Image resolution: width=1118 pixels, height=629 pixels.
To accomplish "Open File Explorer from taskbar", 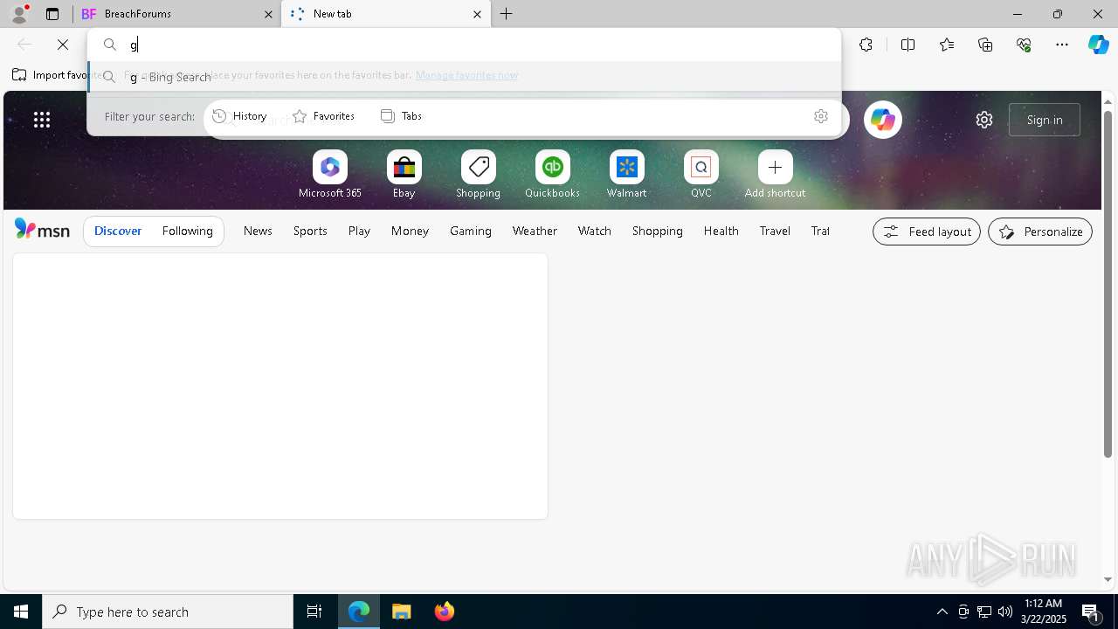I will 402,612.
